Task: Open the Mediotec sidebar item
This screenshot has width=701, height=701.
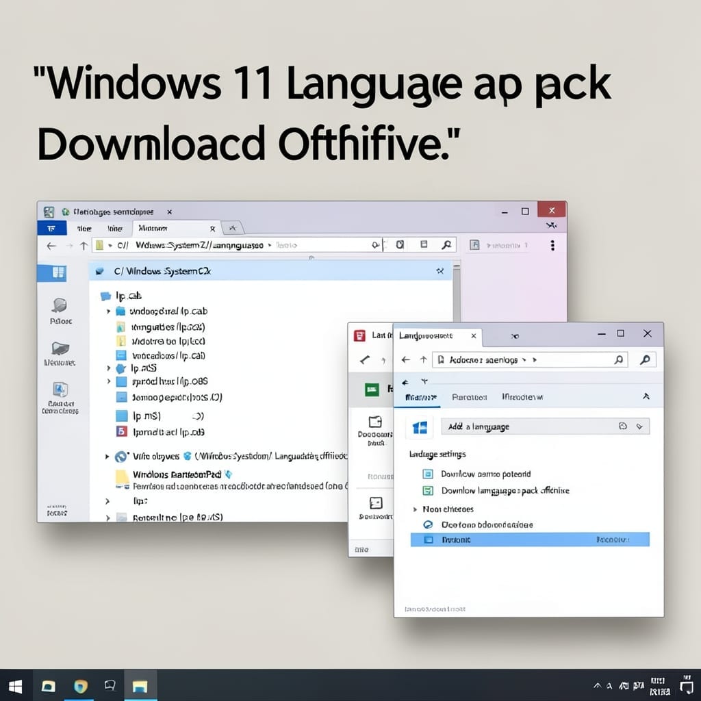Action: point(60,353)
